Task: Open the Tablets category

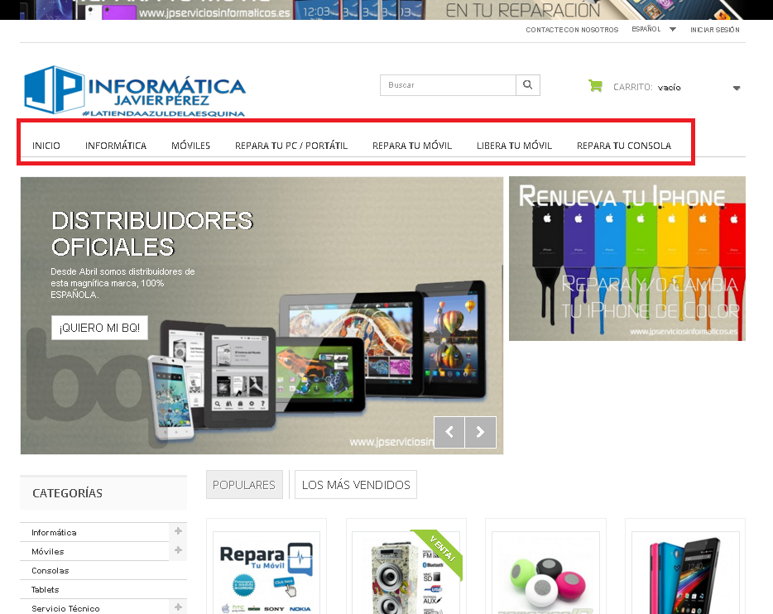Action: coord(46,590)
